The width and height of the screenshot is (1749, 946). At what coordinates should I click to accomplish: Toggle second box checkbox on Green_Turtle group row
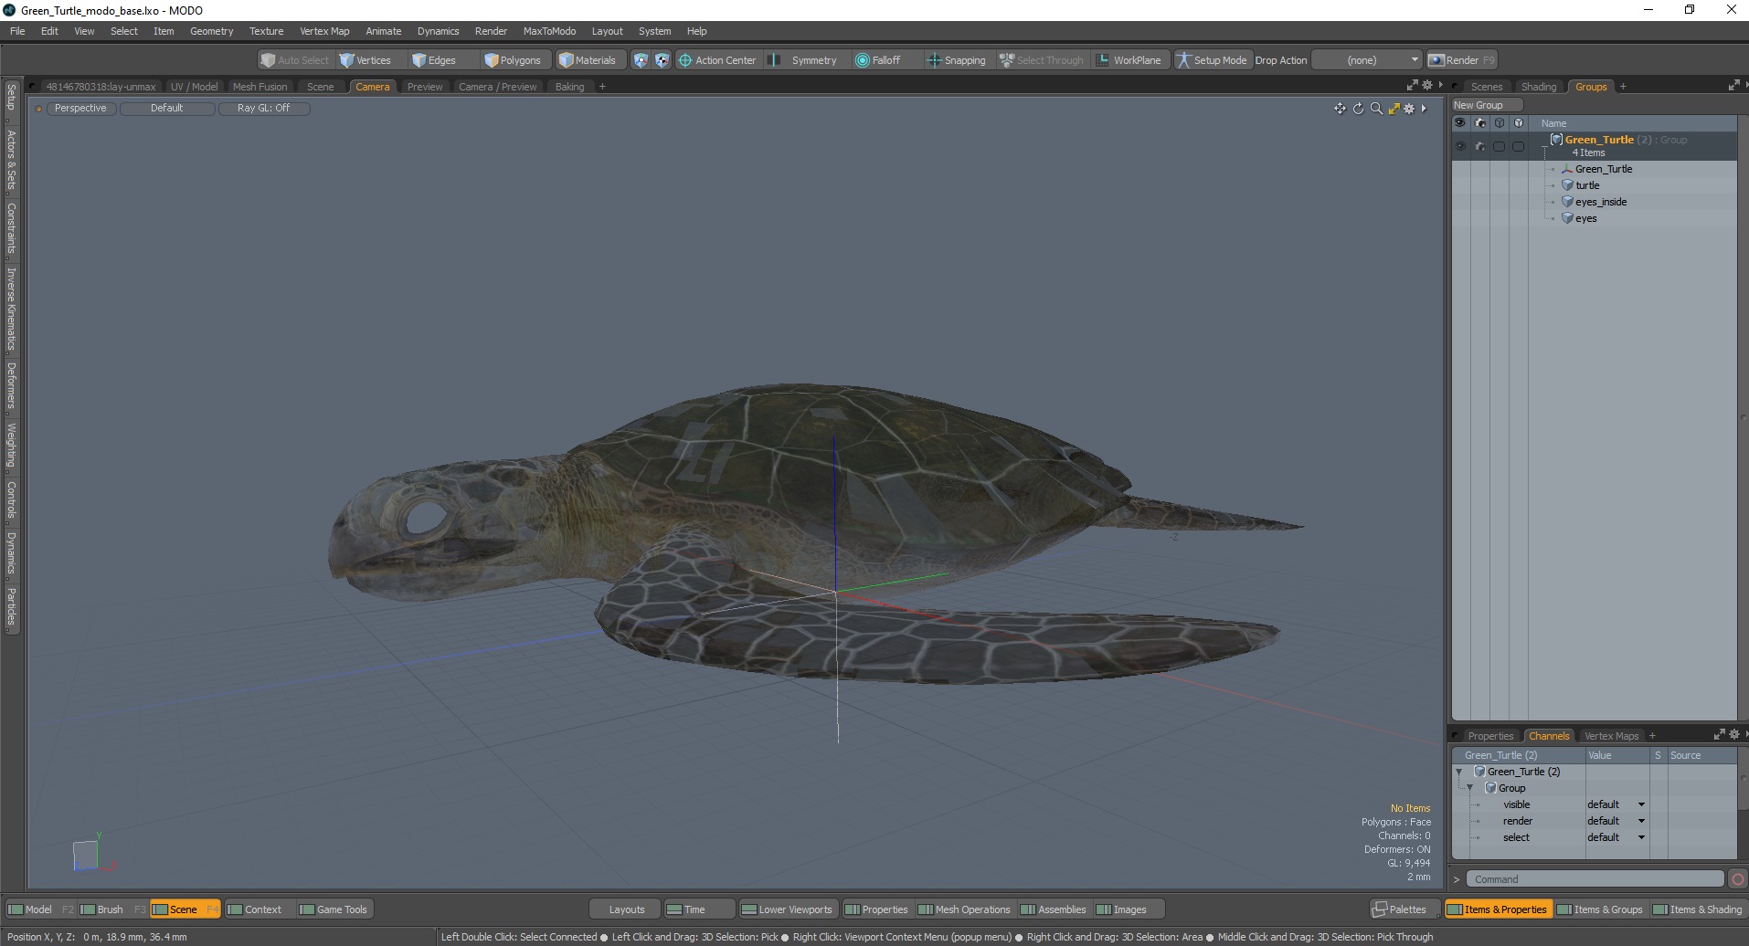(1518, 146)
